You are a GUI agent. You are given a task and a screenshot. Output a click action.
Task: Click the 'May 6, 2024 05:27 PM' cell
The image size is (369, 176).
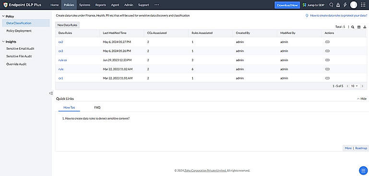click(117, 42)
